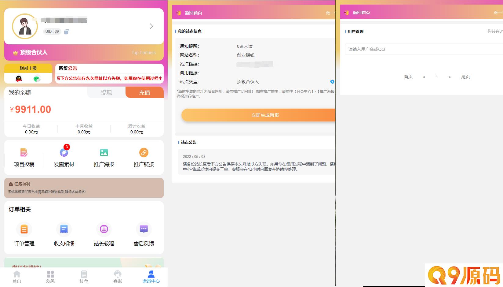Image resolution: width=503 pixels, height=287 pixels.
Task: Switch to the 分类 bottom tab
Action: pyautogui.click(x=50, y=277)
